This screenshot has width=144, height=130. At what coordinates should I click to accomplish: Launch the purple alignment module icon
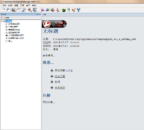[42, 10]
